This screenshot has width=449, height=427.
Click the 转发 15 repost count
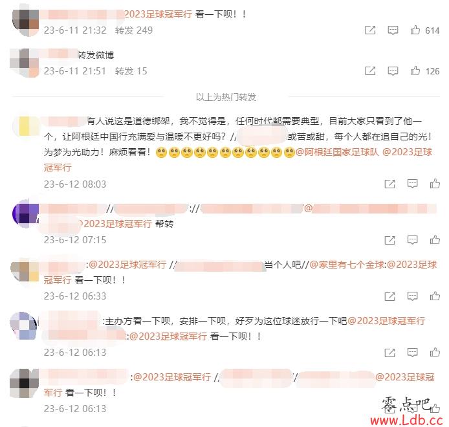[x=131, y=71]
